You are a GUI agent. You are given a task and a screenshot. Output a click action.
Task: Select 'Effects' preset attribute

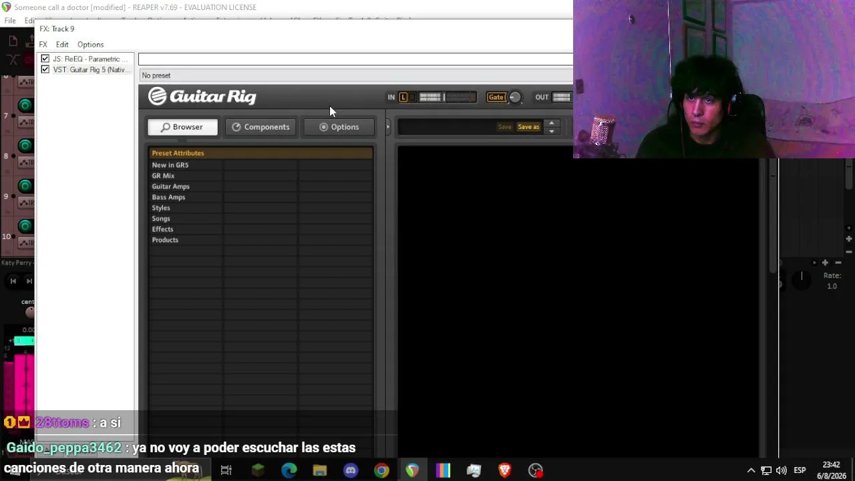[x=162, y=229]
